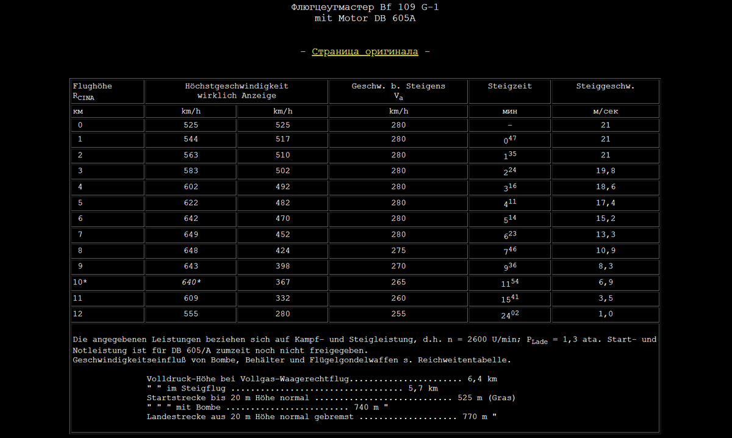This screenshot has width=732, height=438.
Task: Click the climb time 5 14 cell
Action: coord(509,219)
